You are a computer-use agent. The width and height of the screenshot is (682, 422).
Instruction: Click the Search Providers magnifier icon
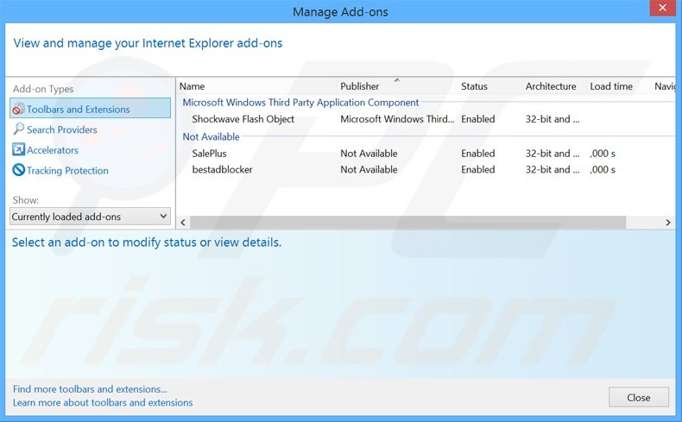point(19,129)
